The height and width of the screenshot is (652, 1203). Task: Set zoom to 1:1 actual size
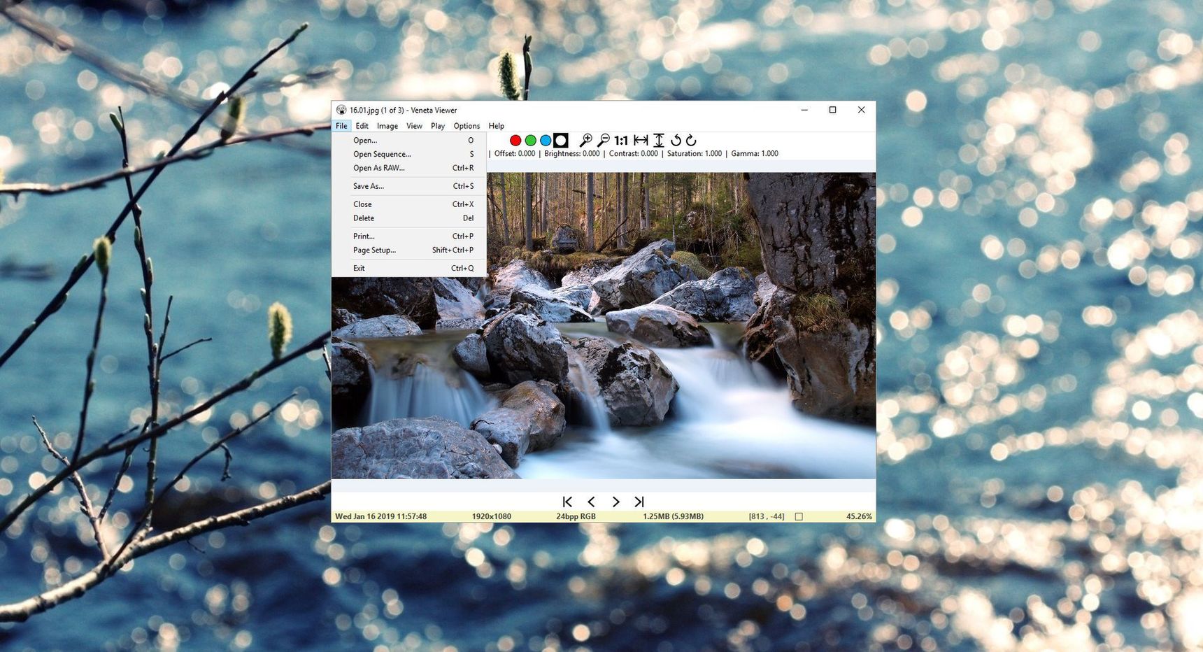(621, 141)
